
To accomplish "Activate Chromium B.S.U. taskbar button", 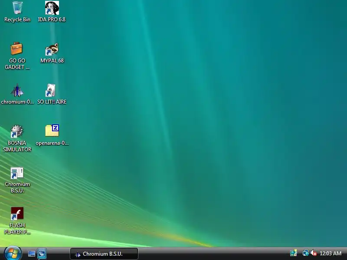I will click(104, 254).
